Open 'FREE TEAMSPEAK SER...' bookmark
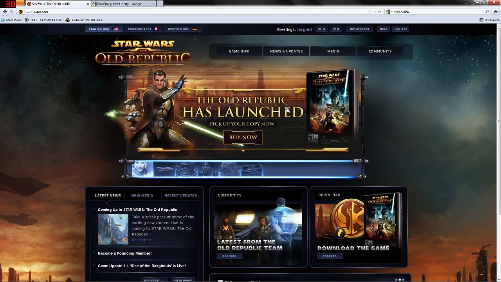 [44, 20]
